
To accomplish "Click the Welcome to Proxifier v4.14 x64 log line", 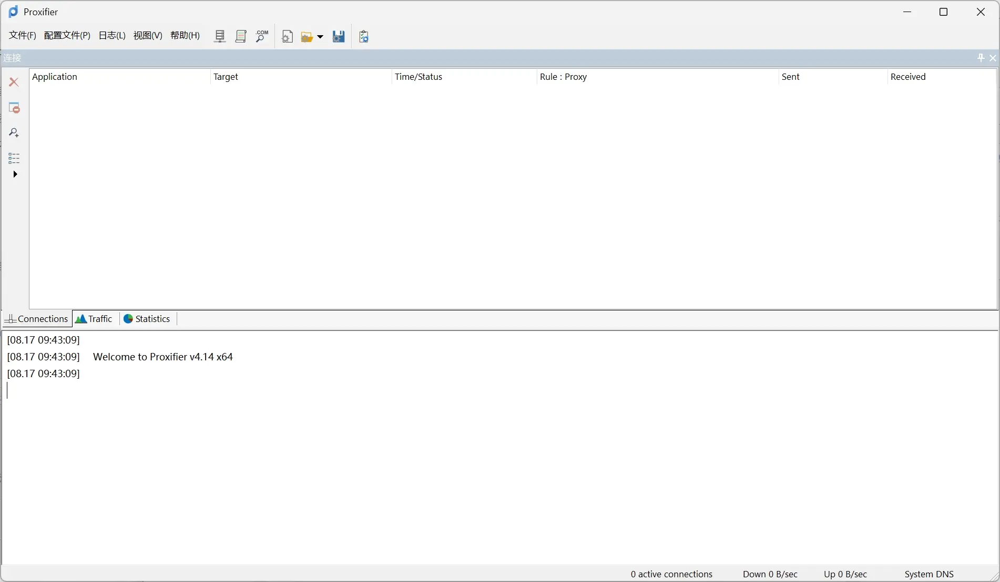I will click(x=163, y=357).
